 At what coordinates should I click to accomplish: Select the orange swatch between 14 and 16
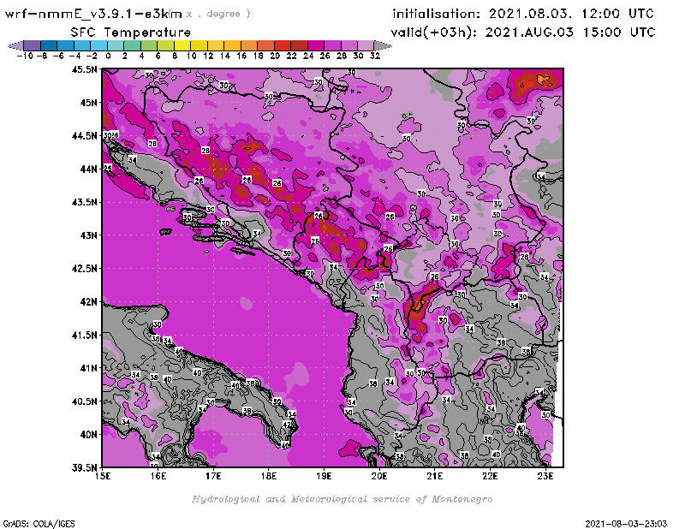click(x=232, y=46)
